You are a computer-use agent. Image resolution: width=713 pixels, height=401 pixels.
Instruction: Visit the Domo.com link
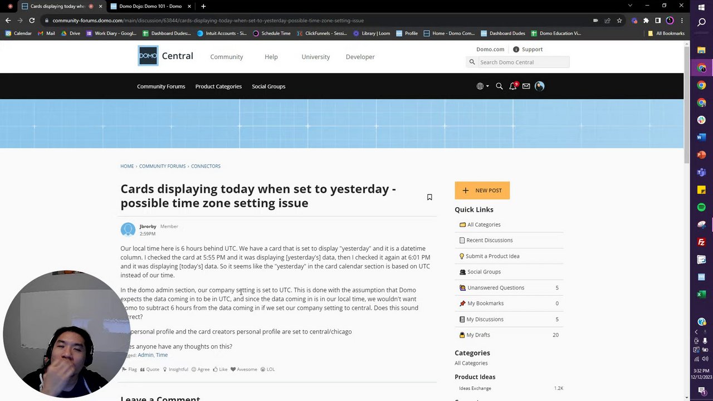[x=490, y=49]
